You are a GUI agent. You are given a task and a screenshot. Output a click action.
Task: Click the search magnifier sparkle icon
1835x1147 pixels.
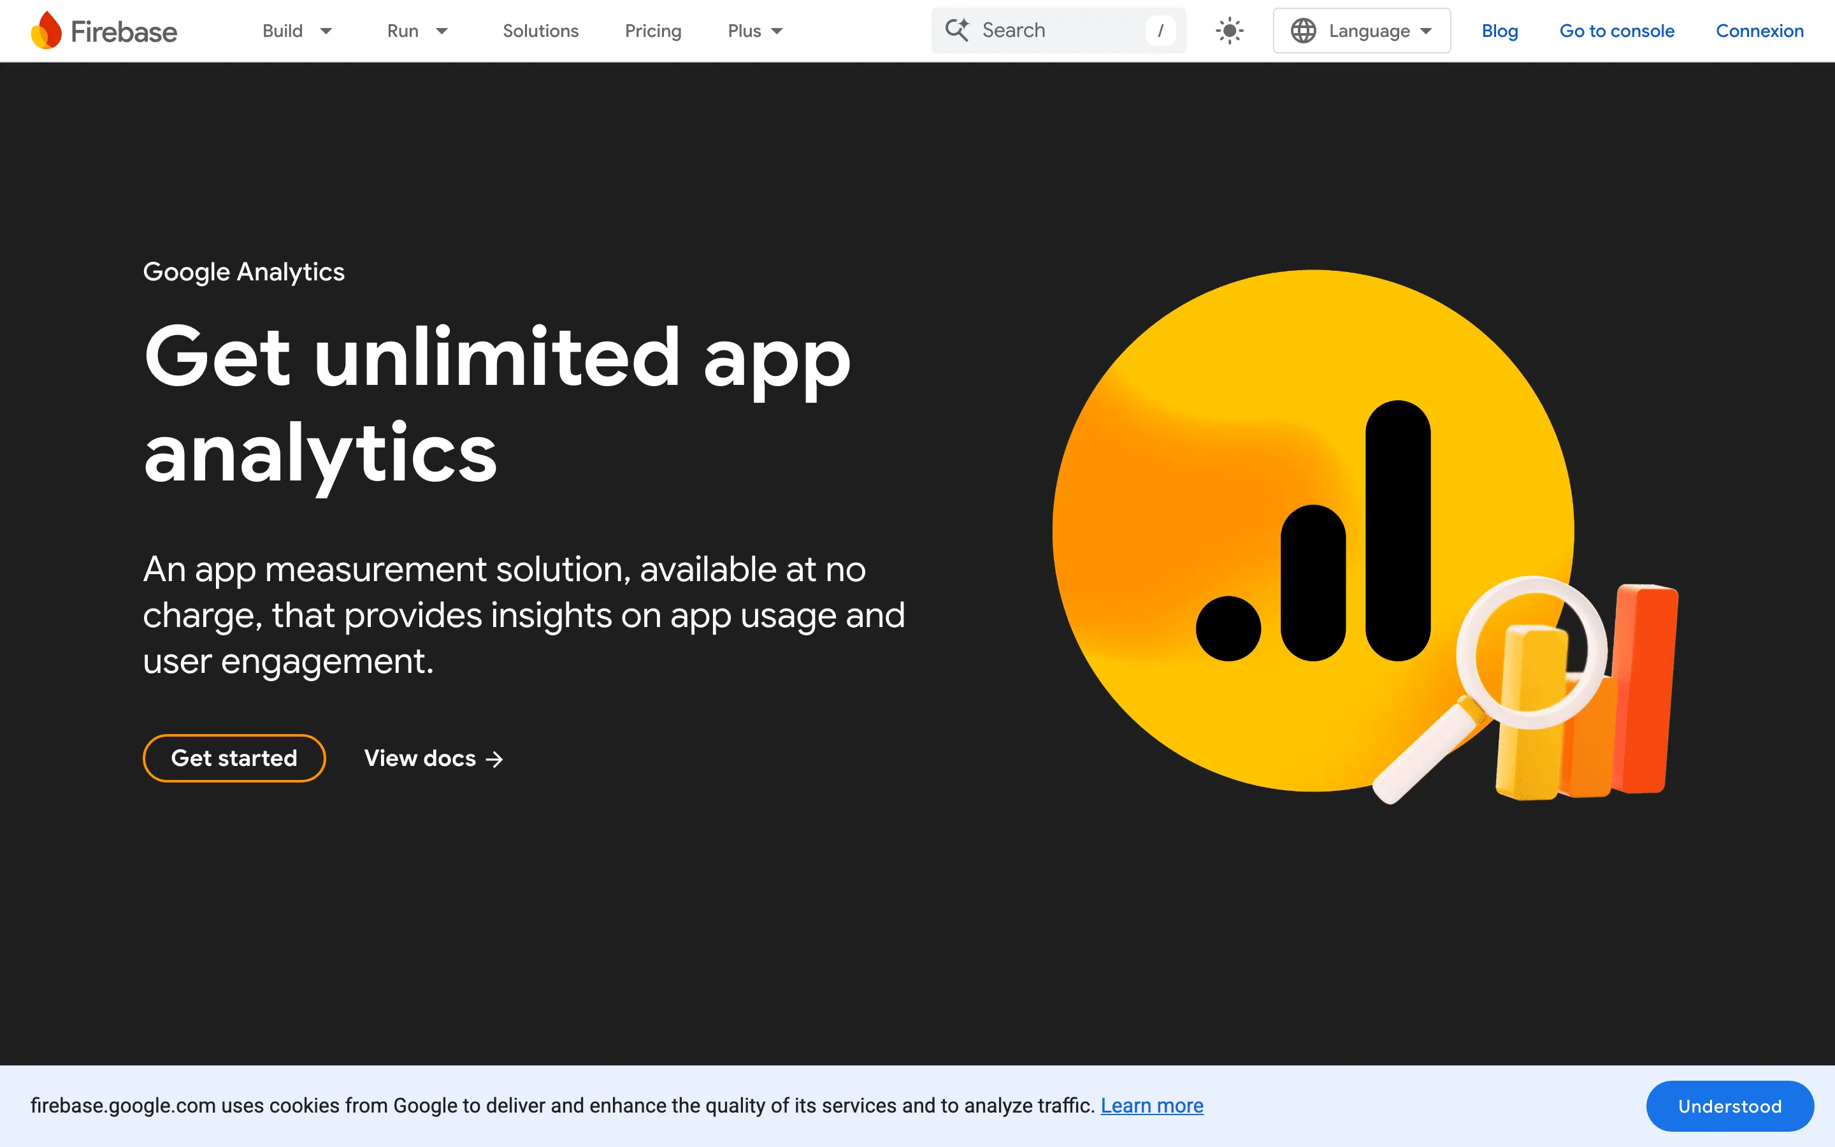point(957,31)
